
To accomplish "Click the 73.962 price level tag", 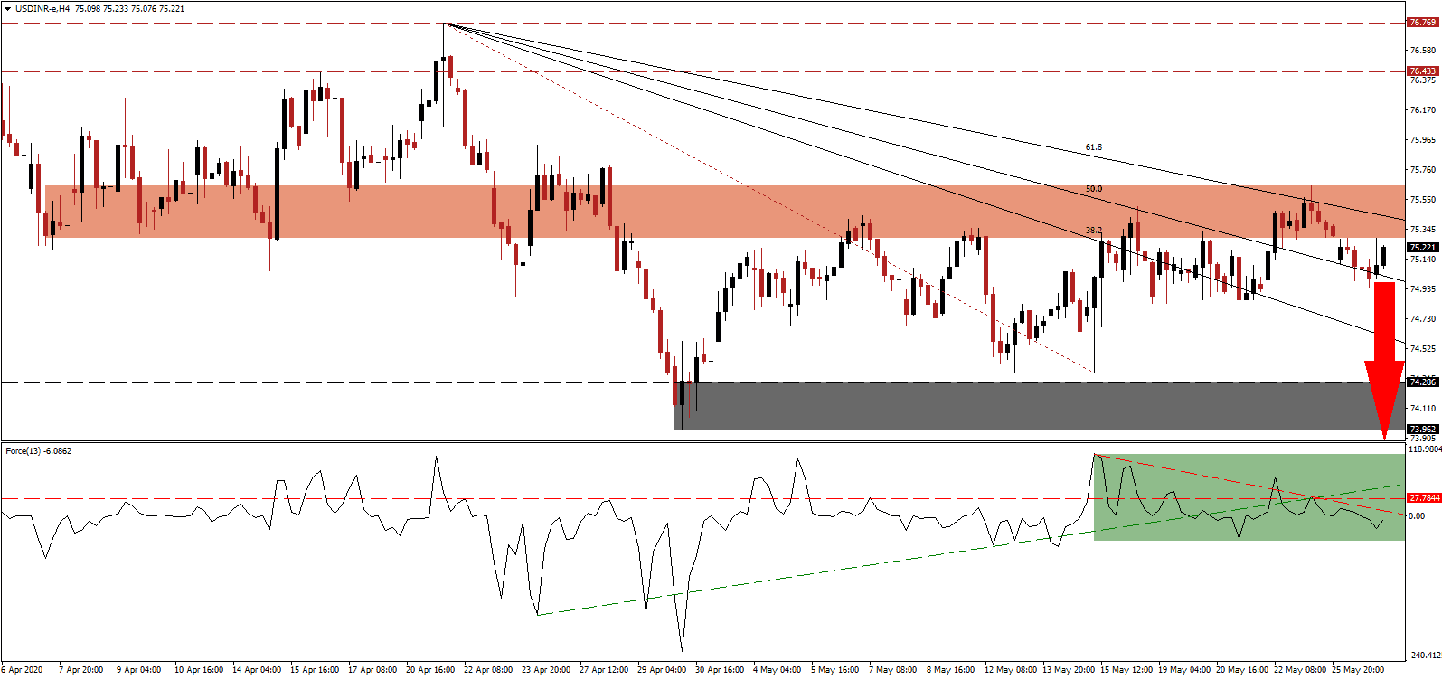I will [x=1422, y=430].
